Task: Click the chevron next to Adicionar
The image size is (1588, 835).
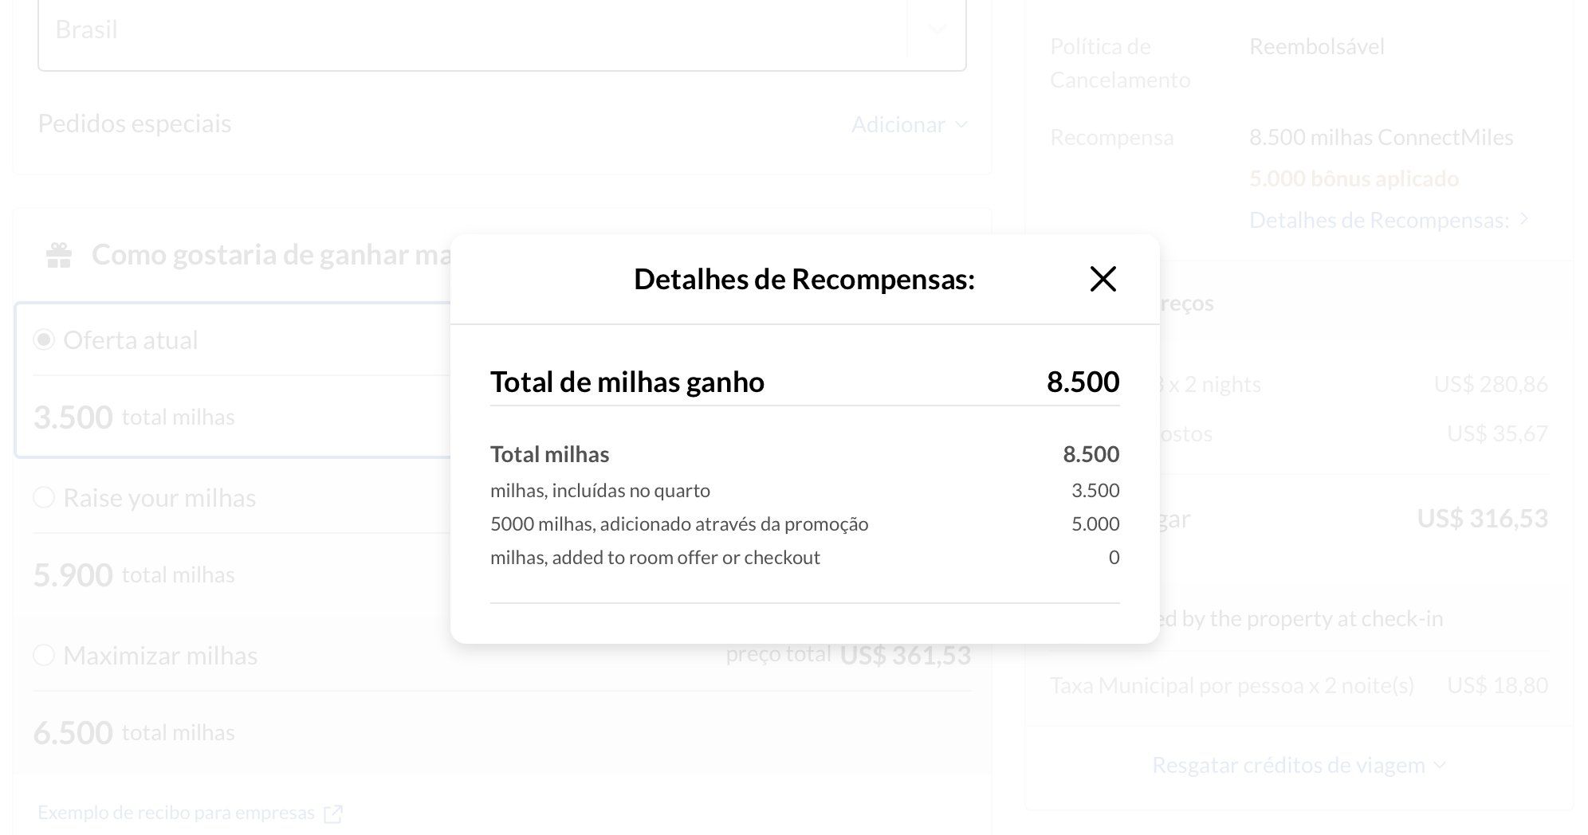Action: [x=961, y=124]
